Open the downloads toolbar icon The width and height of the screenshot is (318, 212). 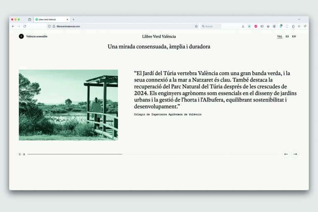pyautogui.click(x=243, y=26)
